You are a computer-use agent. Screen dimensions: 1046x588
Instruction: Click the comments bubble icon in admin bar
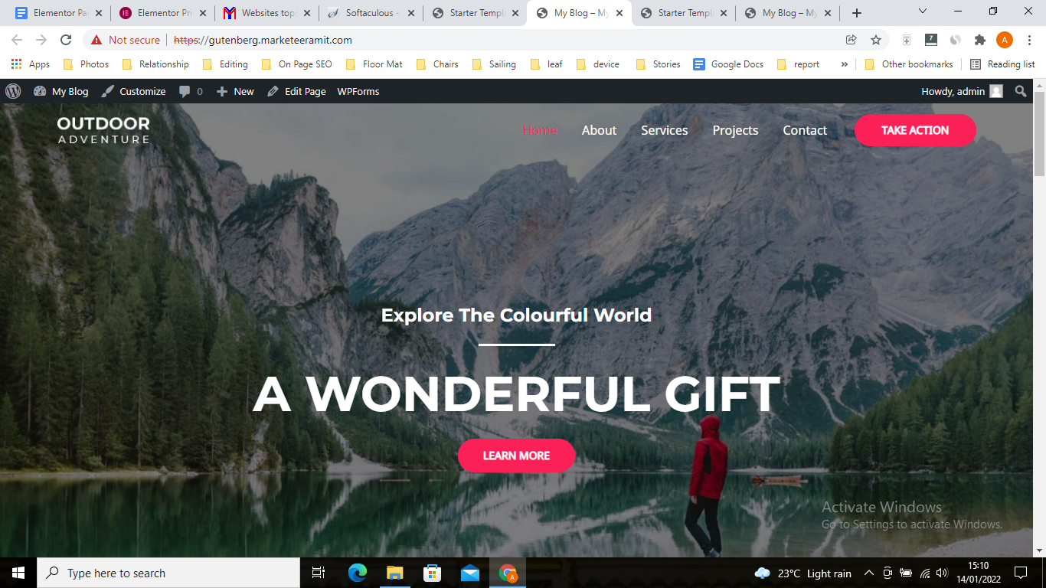pos(185,91)
